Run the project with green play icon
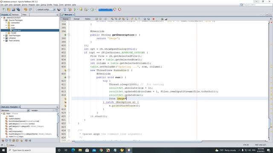 click(x=75, y=9)
